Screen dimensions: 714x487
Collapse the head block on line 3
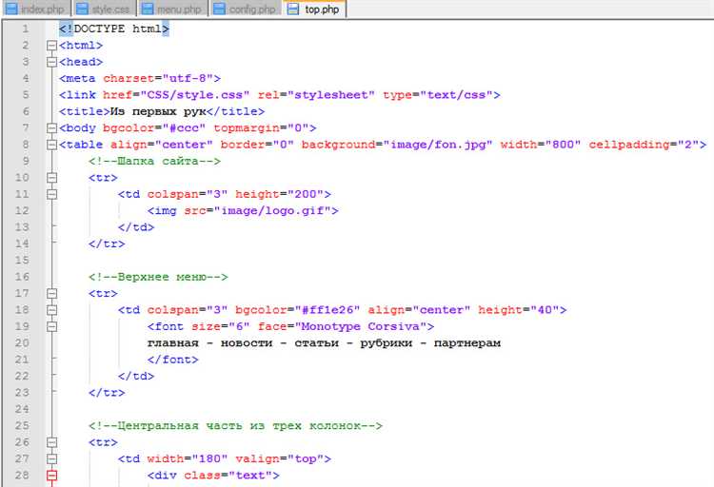[51, 62]
